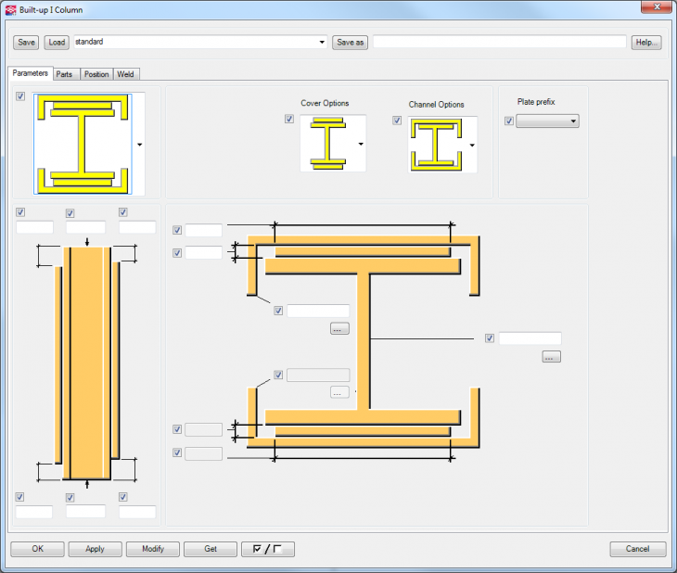Click the Help... button
677x573 pixels.
(646, 42)
